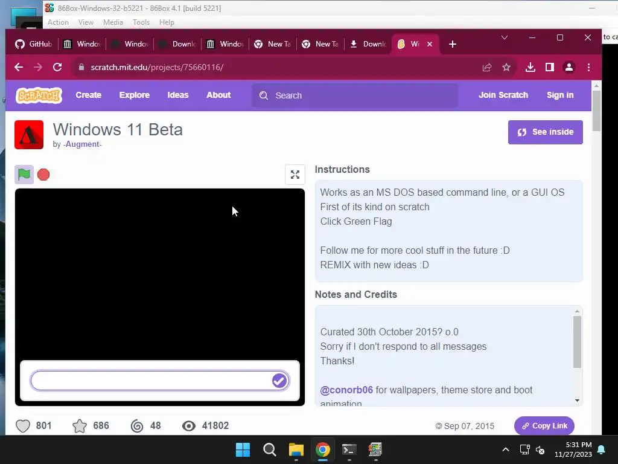Click the Scratch search field
The image size is (618, 464).
pyautogui.click(x=355, y=95)
